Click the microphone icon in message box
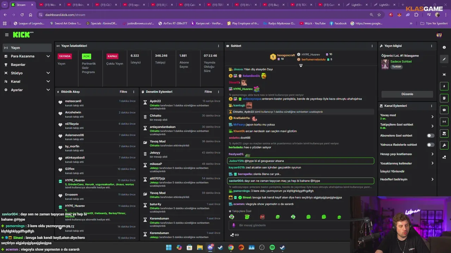 point(234,225)
